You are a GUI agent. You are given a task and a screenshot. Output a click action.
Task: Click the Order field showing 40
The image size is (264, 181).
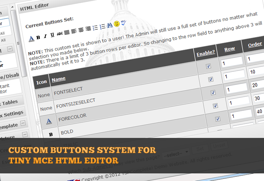tap(260, 110)
